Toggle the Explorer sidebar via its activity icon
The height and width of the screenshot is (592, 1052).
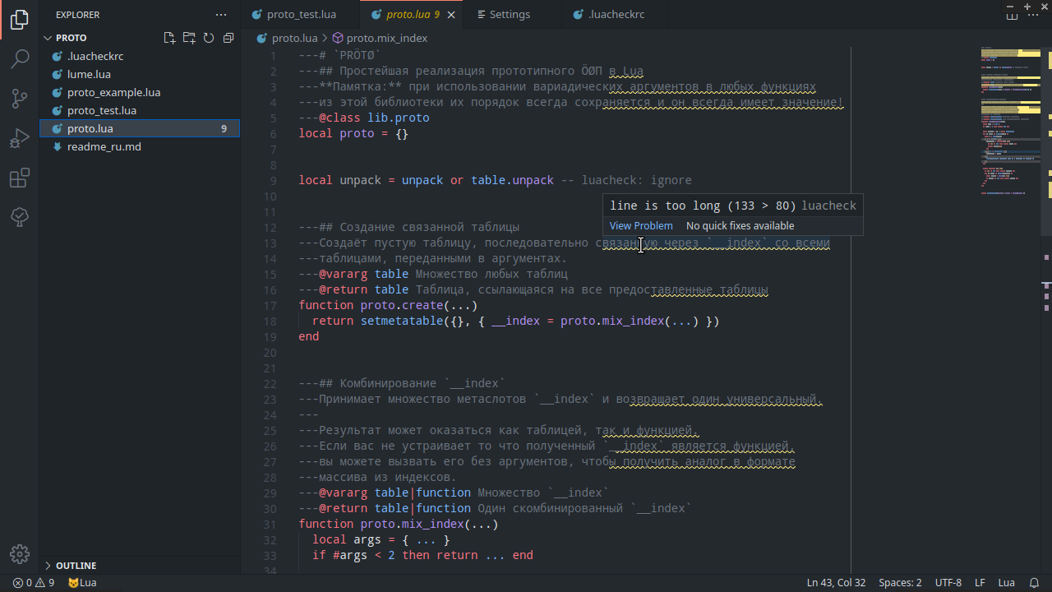pyautogui.click(x=19, y=21)
